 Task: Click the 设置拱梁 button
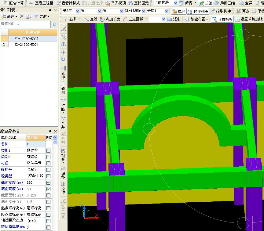tap(222, 19)
